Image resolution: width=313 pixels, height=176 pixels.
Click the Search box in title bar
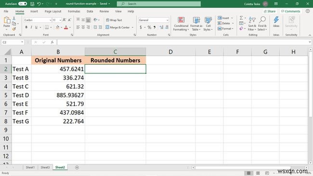coord(159,4)
